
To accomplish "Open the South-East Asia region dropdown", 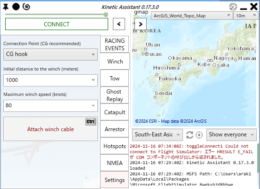I will tap(158, 134).
